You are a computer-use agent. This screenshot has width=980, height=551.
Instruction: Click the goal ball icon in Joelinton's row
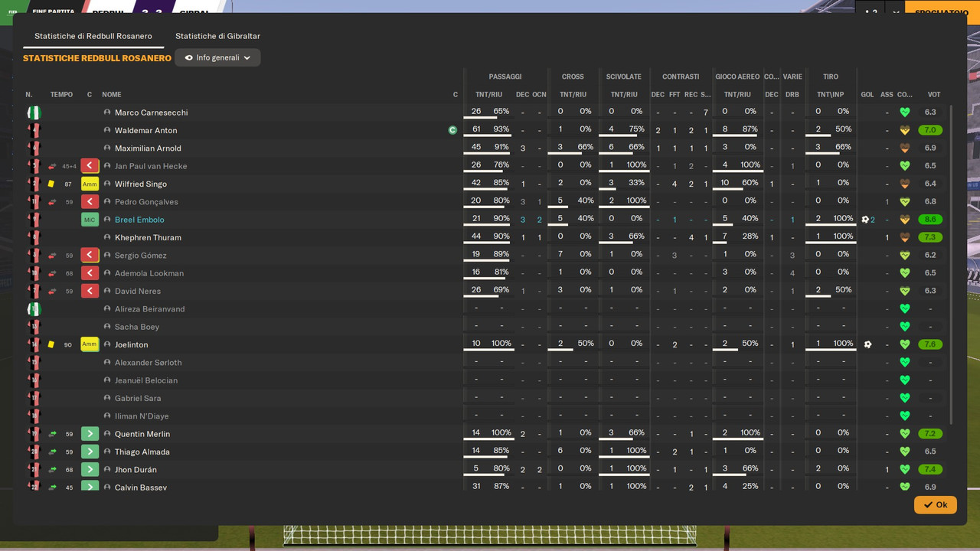867,344
